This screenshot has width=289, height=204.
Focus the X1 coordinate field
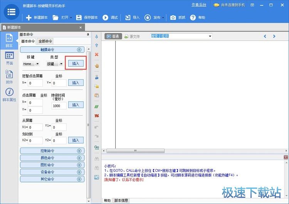pyautogui.click(x=35, y=127)
